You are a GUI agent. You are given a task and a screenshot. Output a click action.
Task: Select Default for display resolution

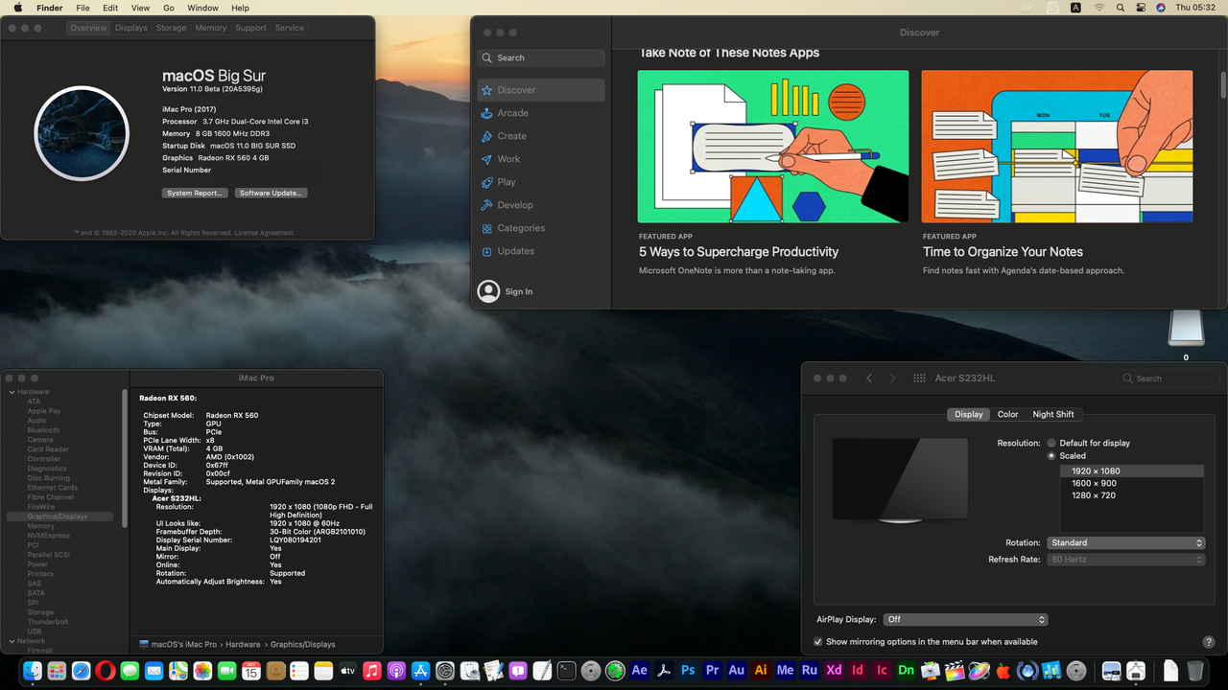pos(1051,443)
